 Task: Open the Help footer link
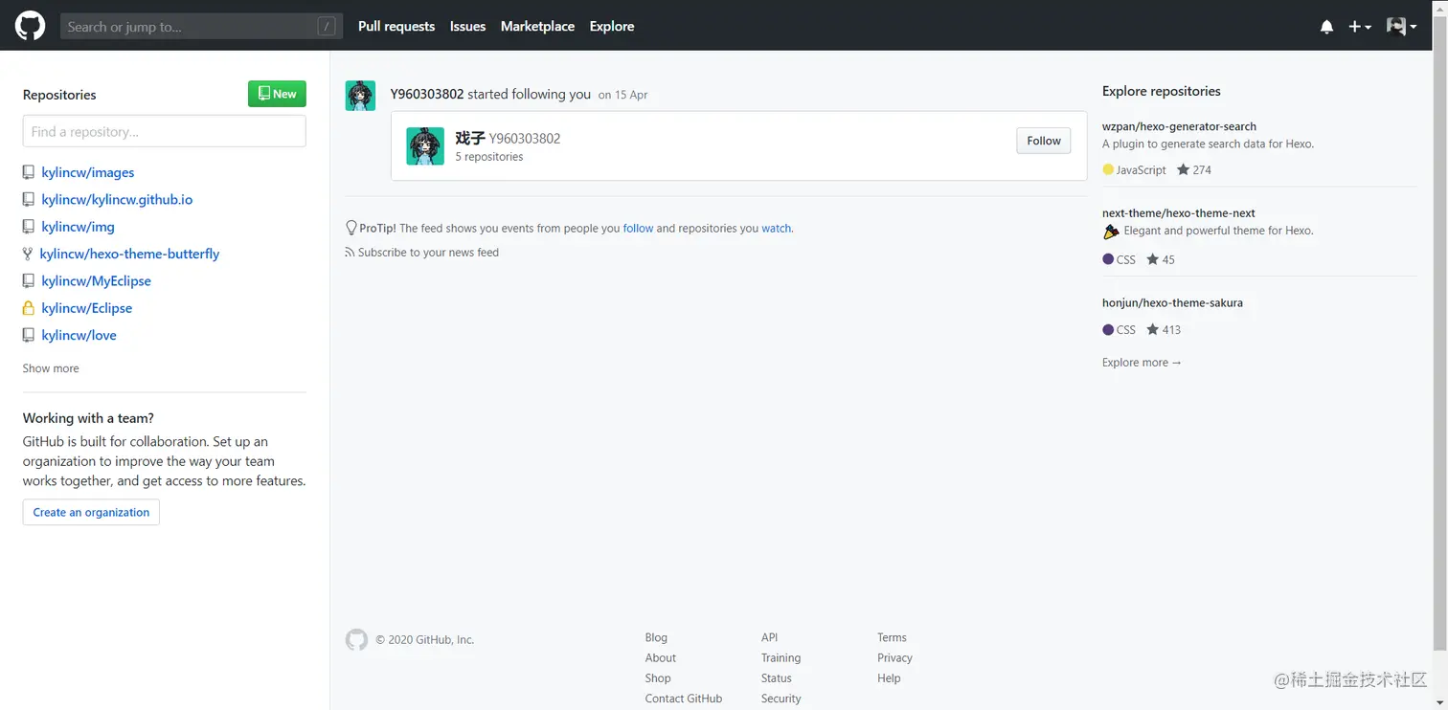click(889, 678)
